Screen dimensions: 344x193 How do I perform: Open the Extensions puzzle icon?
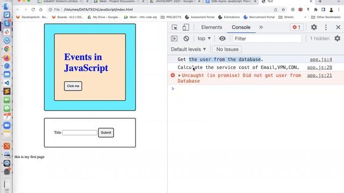316,10
